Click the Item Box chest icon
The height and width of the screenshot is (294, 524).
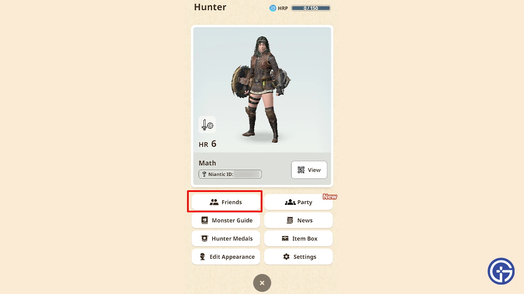pos(285,238)
